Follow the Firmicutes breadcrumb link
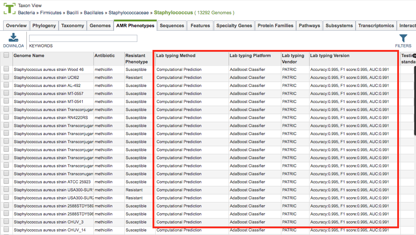Screen dimensions: 416x235 click(51, 12)
